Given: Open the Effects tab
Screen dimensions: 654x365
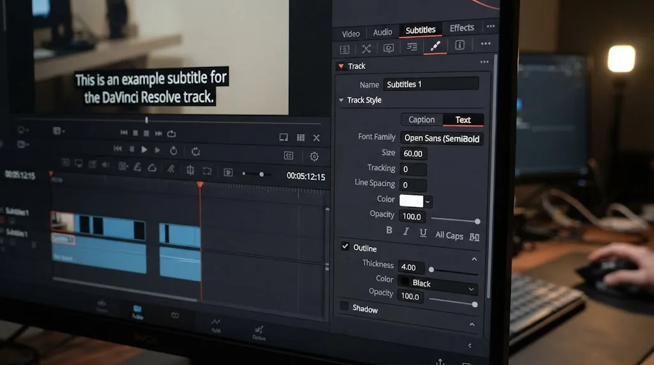Looking at the screenshot, I should pos(462,28).
